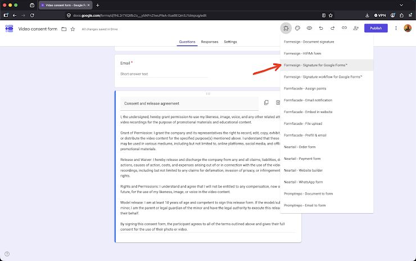Click the Email short-answer text field
This screenshot has width=416, height=261.
point(164,74)
